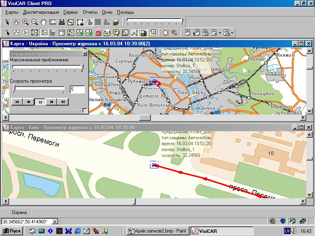This screenshot has height=236, width=315.
Task: Open the Диспетчеризация menu
Action: (x=41, y=12)
